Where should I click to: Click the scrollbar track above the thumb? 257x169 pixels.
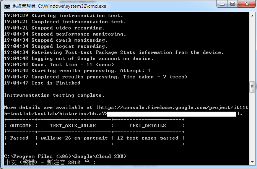click(x=252, y=49)
